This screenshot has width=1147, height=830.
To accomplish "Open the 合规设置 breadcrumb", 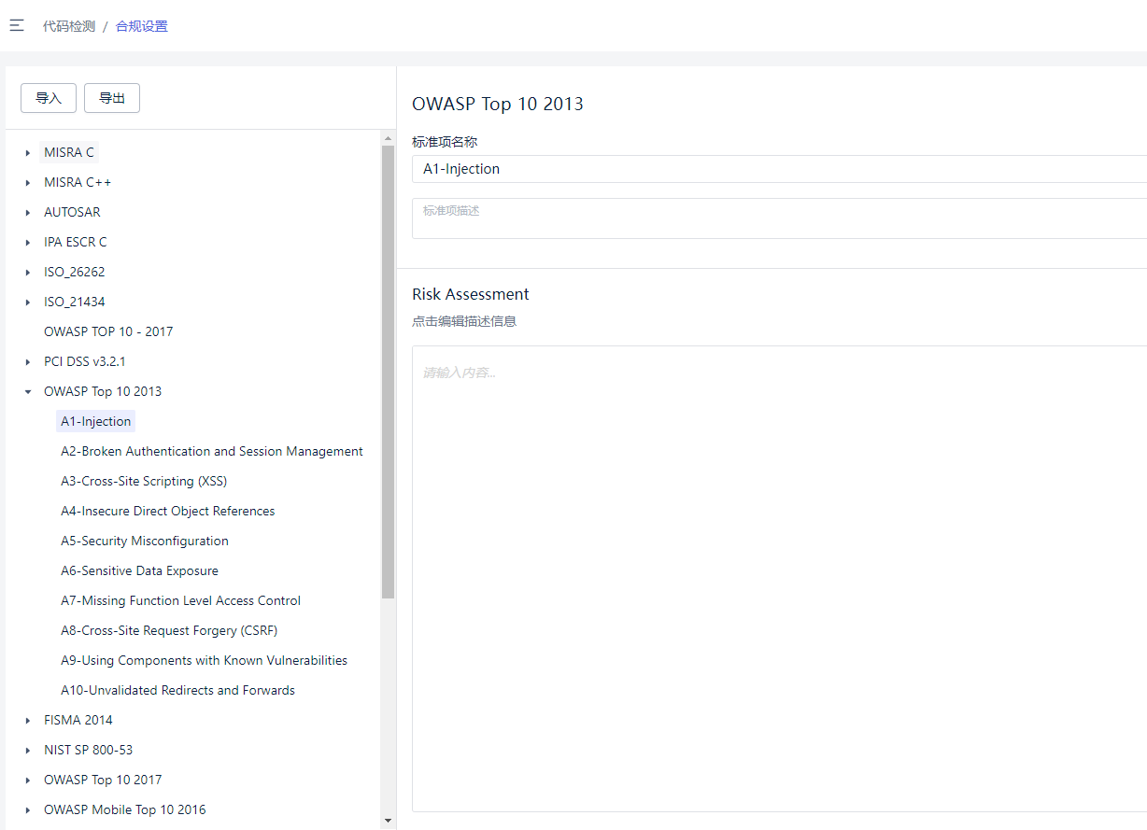I will (x=142, y=26).
